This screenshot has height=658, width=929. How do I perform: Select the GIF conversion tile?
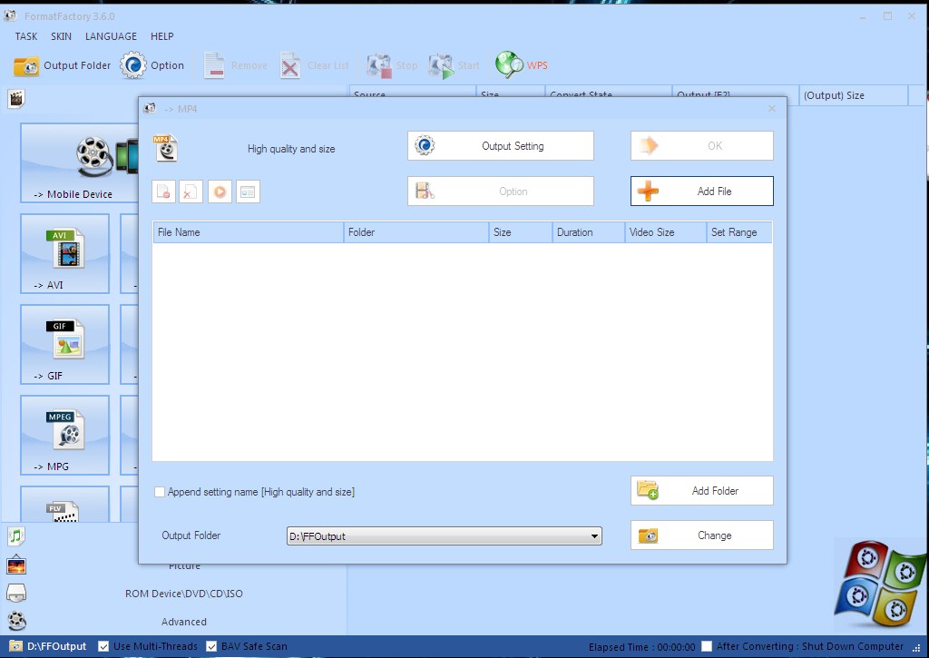pyautogui.click(x=64, y=344)
